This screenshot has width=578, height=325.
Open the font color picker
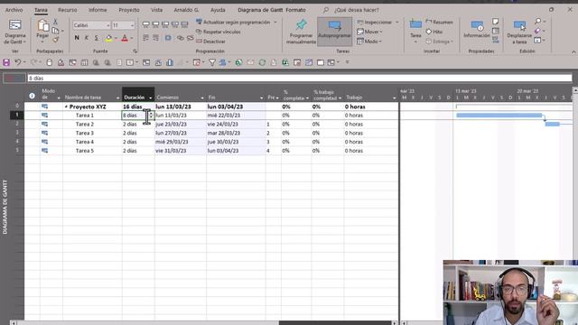[x=132, y=38]
